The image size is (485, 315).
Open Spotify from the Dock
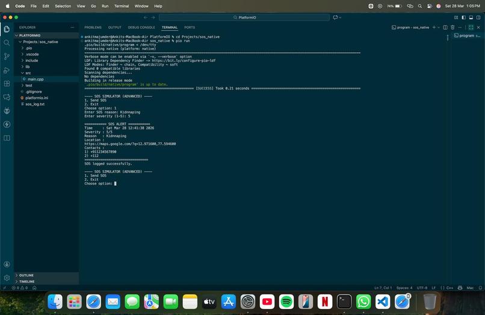pyautogui.click(x=286, y=302)
